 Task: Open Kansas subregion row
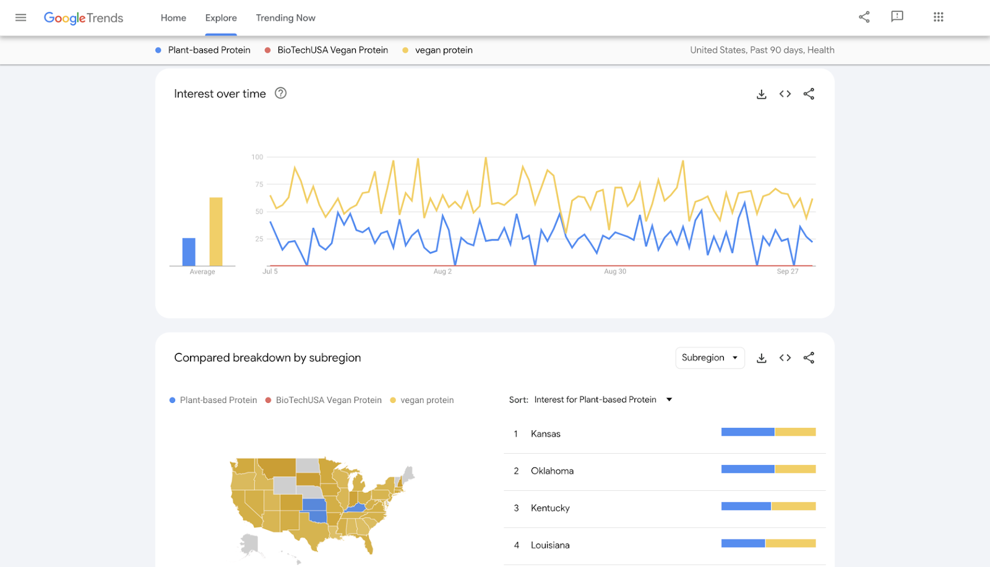coord(665,434)
